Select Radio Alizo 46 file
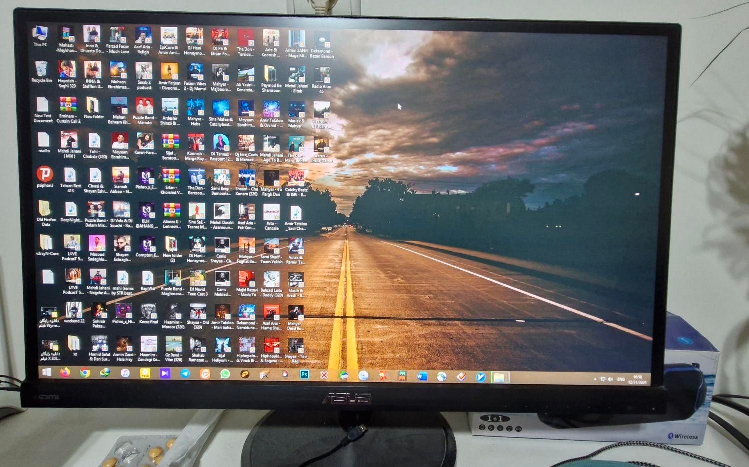749x467 pixels. tap(321, 80)
